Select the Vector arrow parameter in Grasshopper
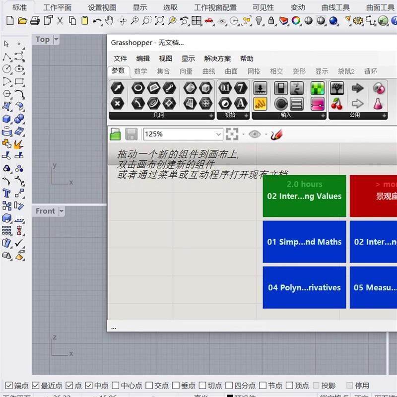The image size is (397, 397). (118, 88)
